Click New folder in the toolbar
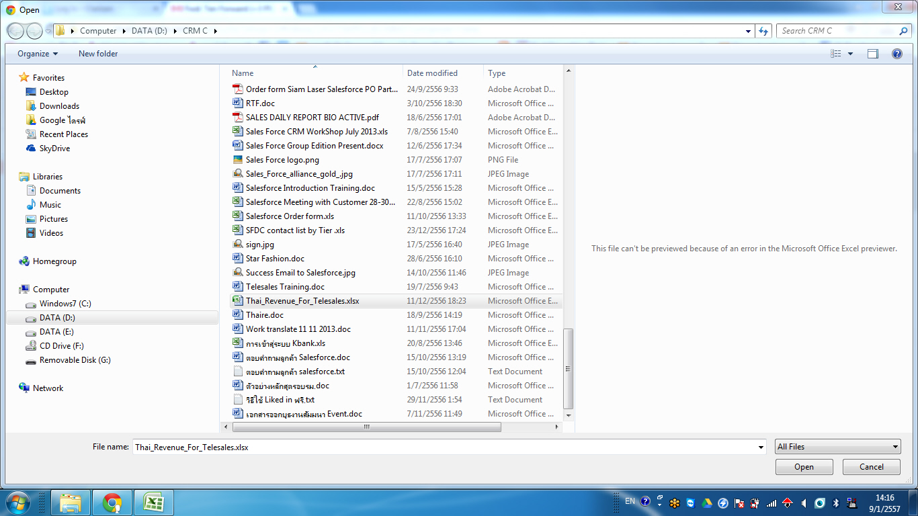The image size is (918, 516). pyautogui.click(x=98, y=54)
